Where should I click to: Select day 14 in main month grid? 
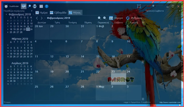[x=88, y=62]
